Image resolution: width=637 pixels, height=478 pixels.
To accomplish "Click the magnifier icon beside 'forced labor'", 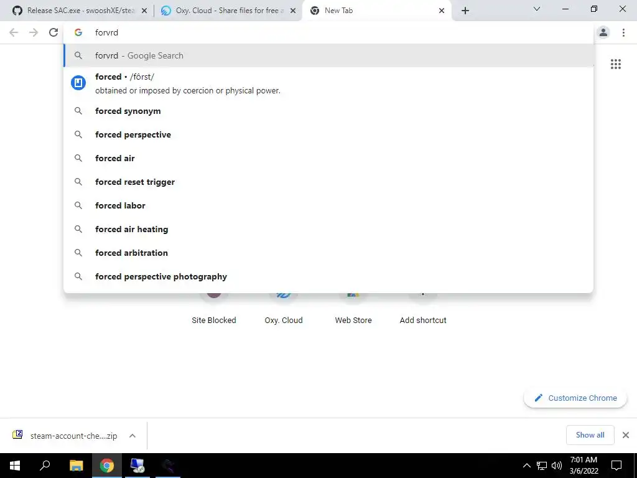I will point(78,205).
